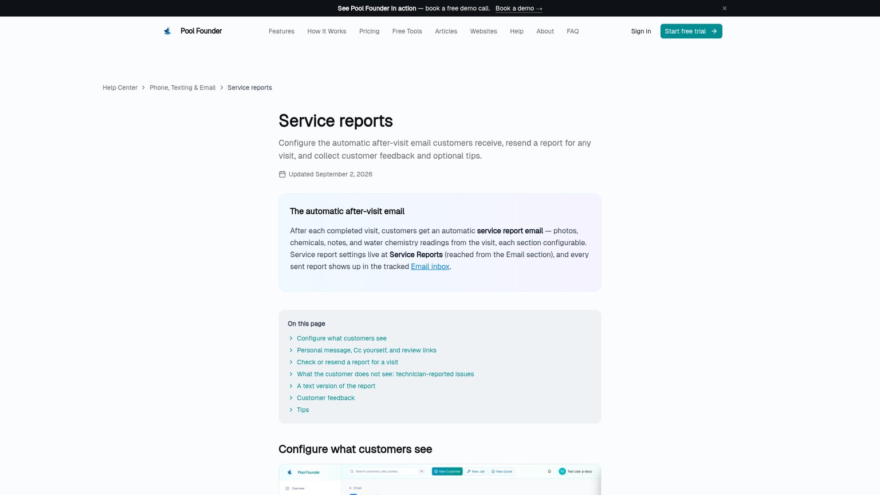
Task: Click the embedded app screenshot thumbnail
Action: 440,480
